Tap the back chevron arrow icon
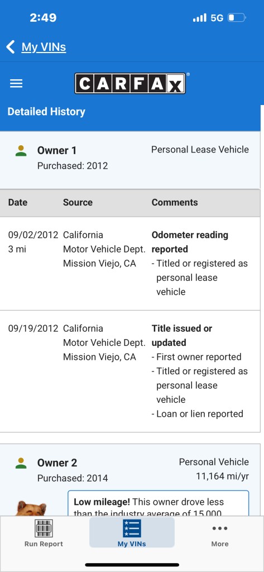 coord(11,47)
